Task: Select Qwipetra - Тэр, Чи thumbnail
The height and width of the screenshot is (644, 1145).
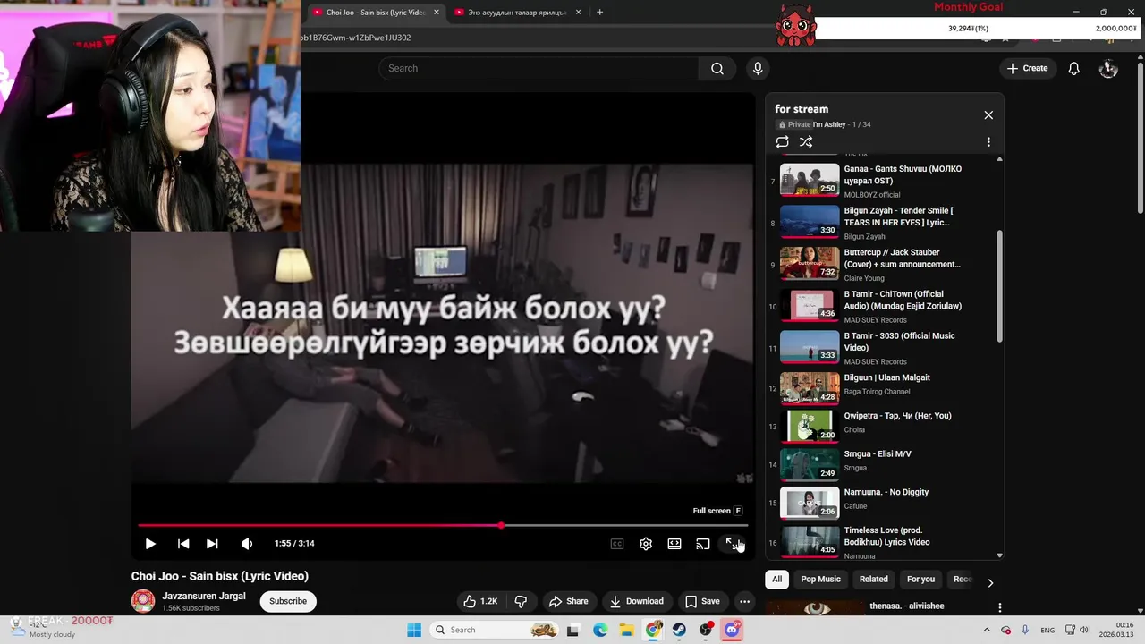Action: tap(810, 426)
